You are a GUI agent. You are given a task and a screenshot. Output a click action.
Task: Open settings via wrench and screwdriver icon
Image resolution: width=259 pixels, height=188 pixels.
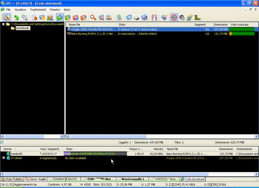pyautogui.click(x=154, y=17)
